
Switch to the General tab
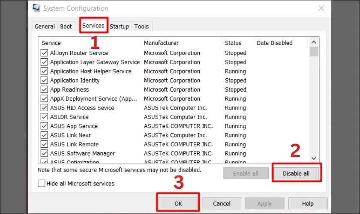tap(45, 27)
